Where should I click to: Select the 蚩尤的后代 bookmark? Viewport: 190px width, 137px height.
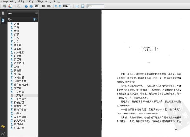coord(20,120)
